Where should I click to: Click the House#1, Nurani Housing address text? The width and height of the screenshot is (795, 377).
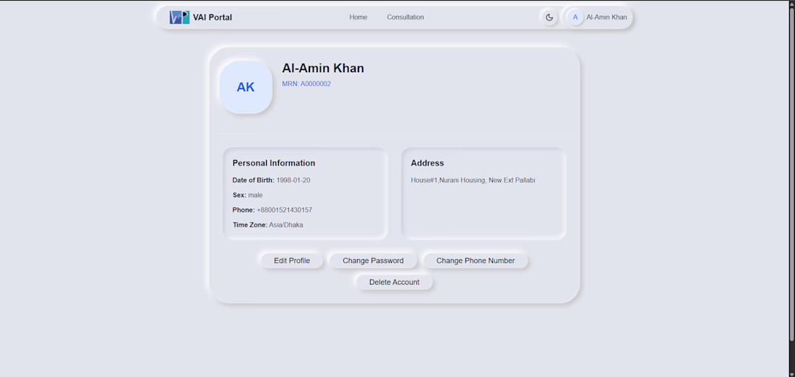473,181
